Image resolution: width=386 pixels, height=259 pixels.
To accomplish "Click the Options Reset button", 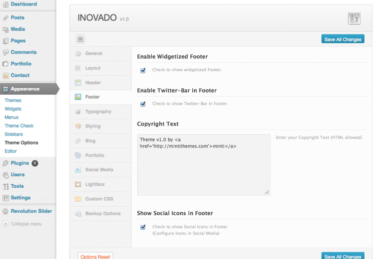I will (x=95, y=257).
